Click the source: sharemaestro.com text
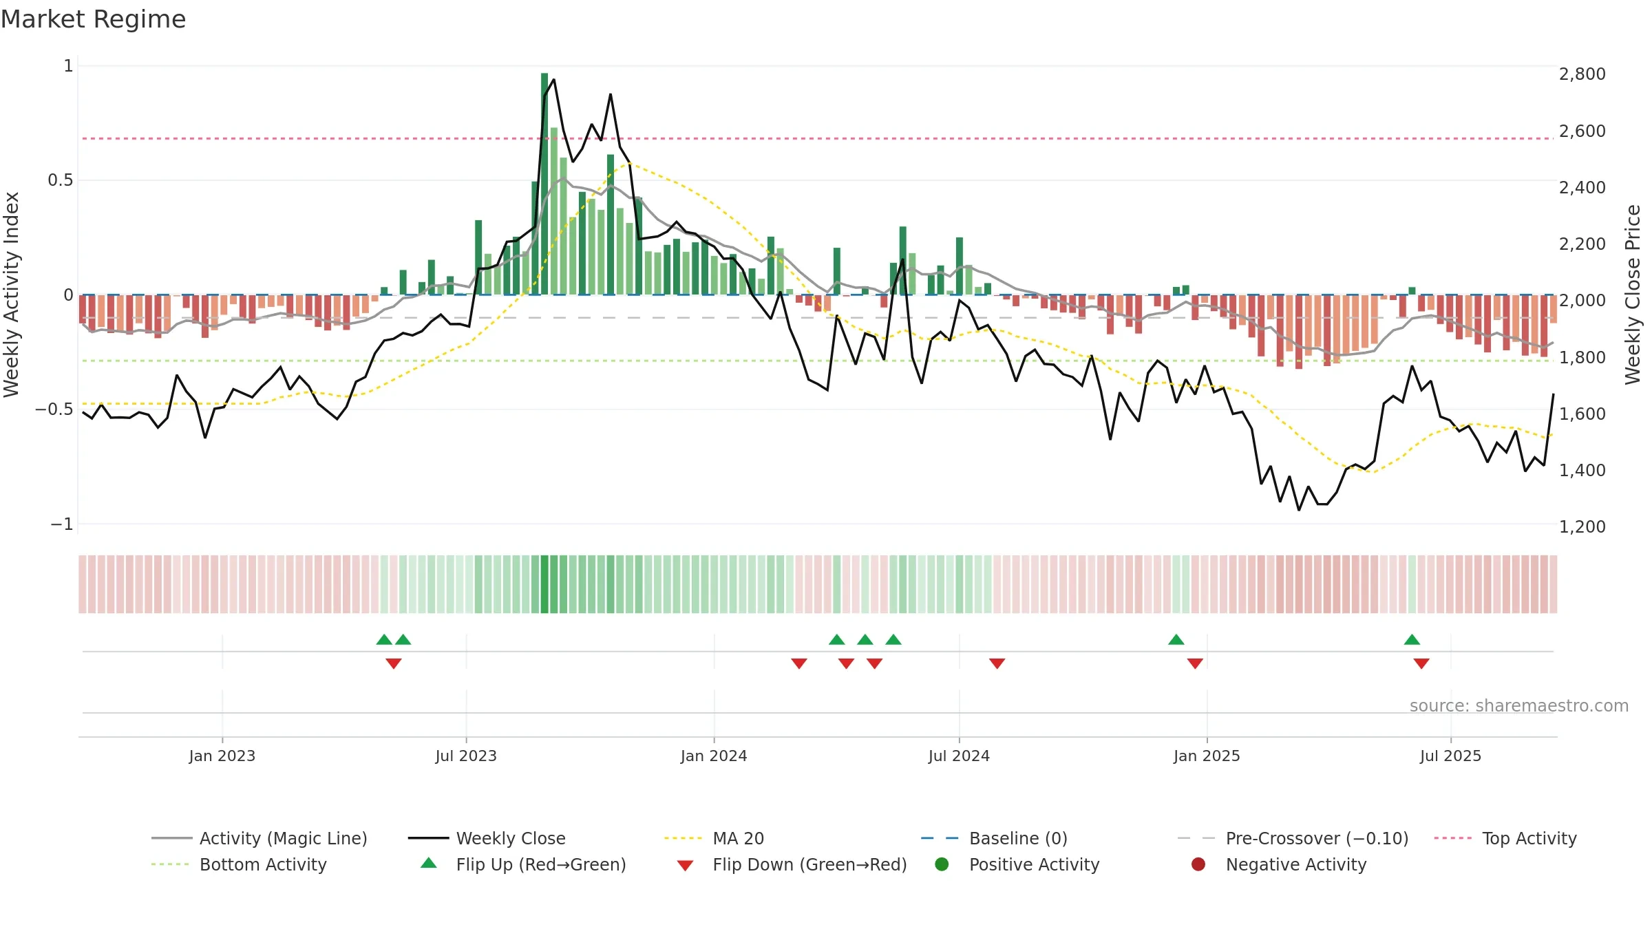The height and width of the screenshot is (929, 1652). [1519, 706]
